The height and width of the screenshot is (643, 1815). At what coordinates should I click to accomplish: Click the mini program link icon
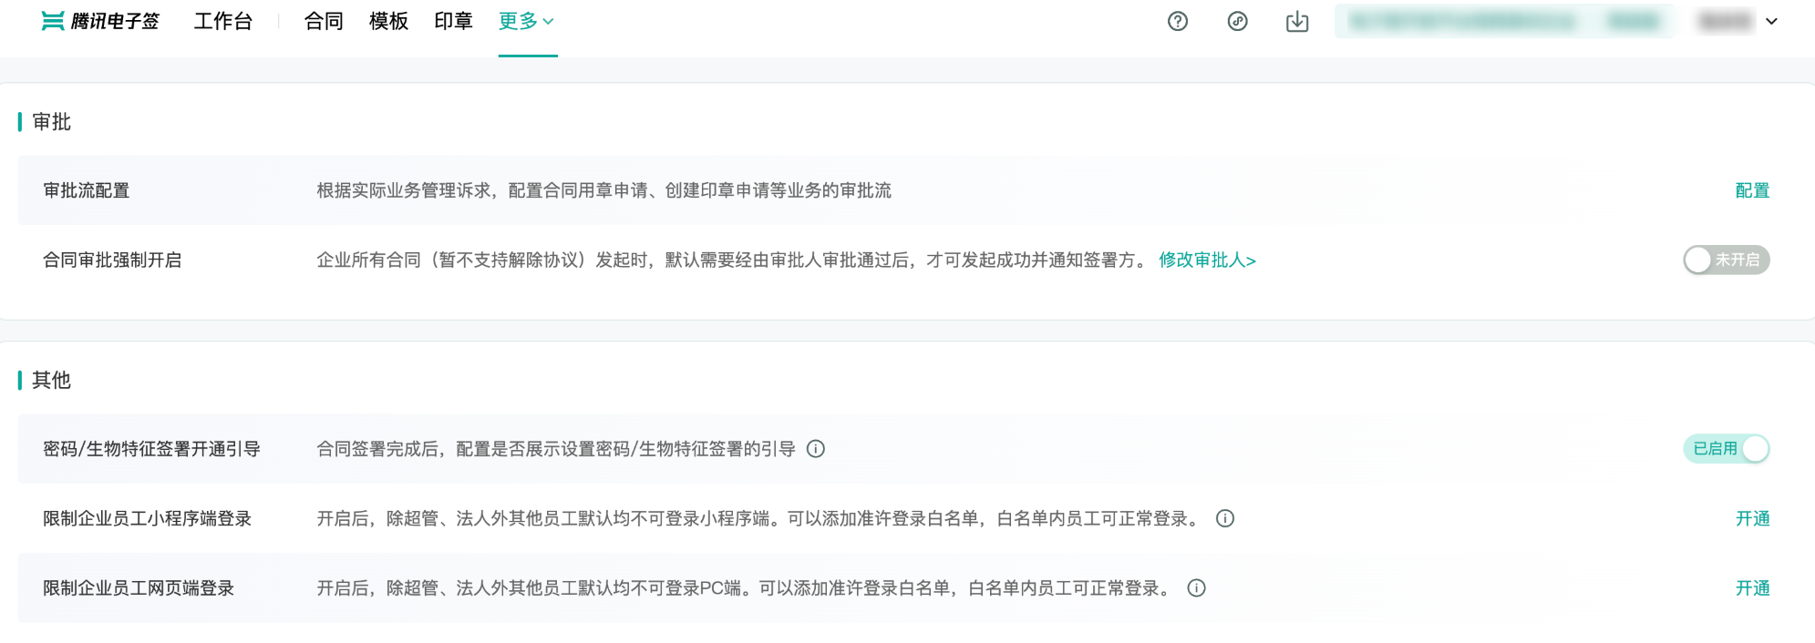(1237, 21)
